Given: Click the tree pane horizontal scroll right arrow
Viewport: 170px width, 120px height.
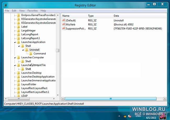Looking at the screenshot, I should point(54,99).
